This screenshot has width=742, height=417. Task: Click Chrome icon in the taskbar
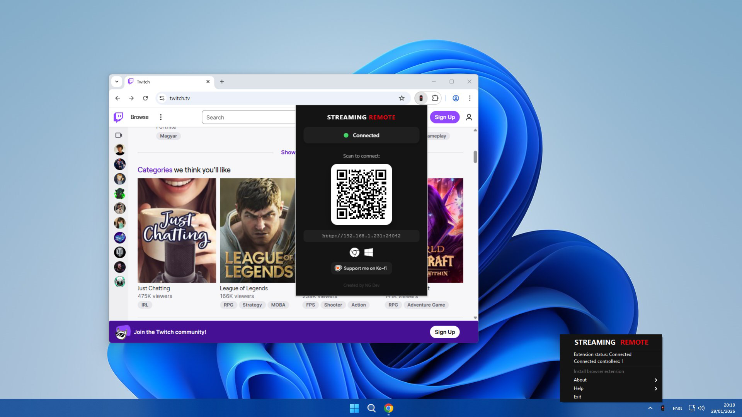coord(388,408)
